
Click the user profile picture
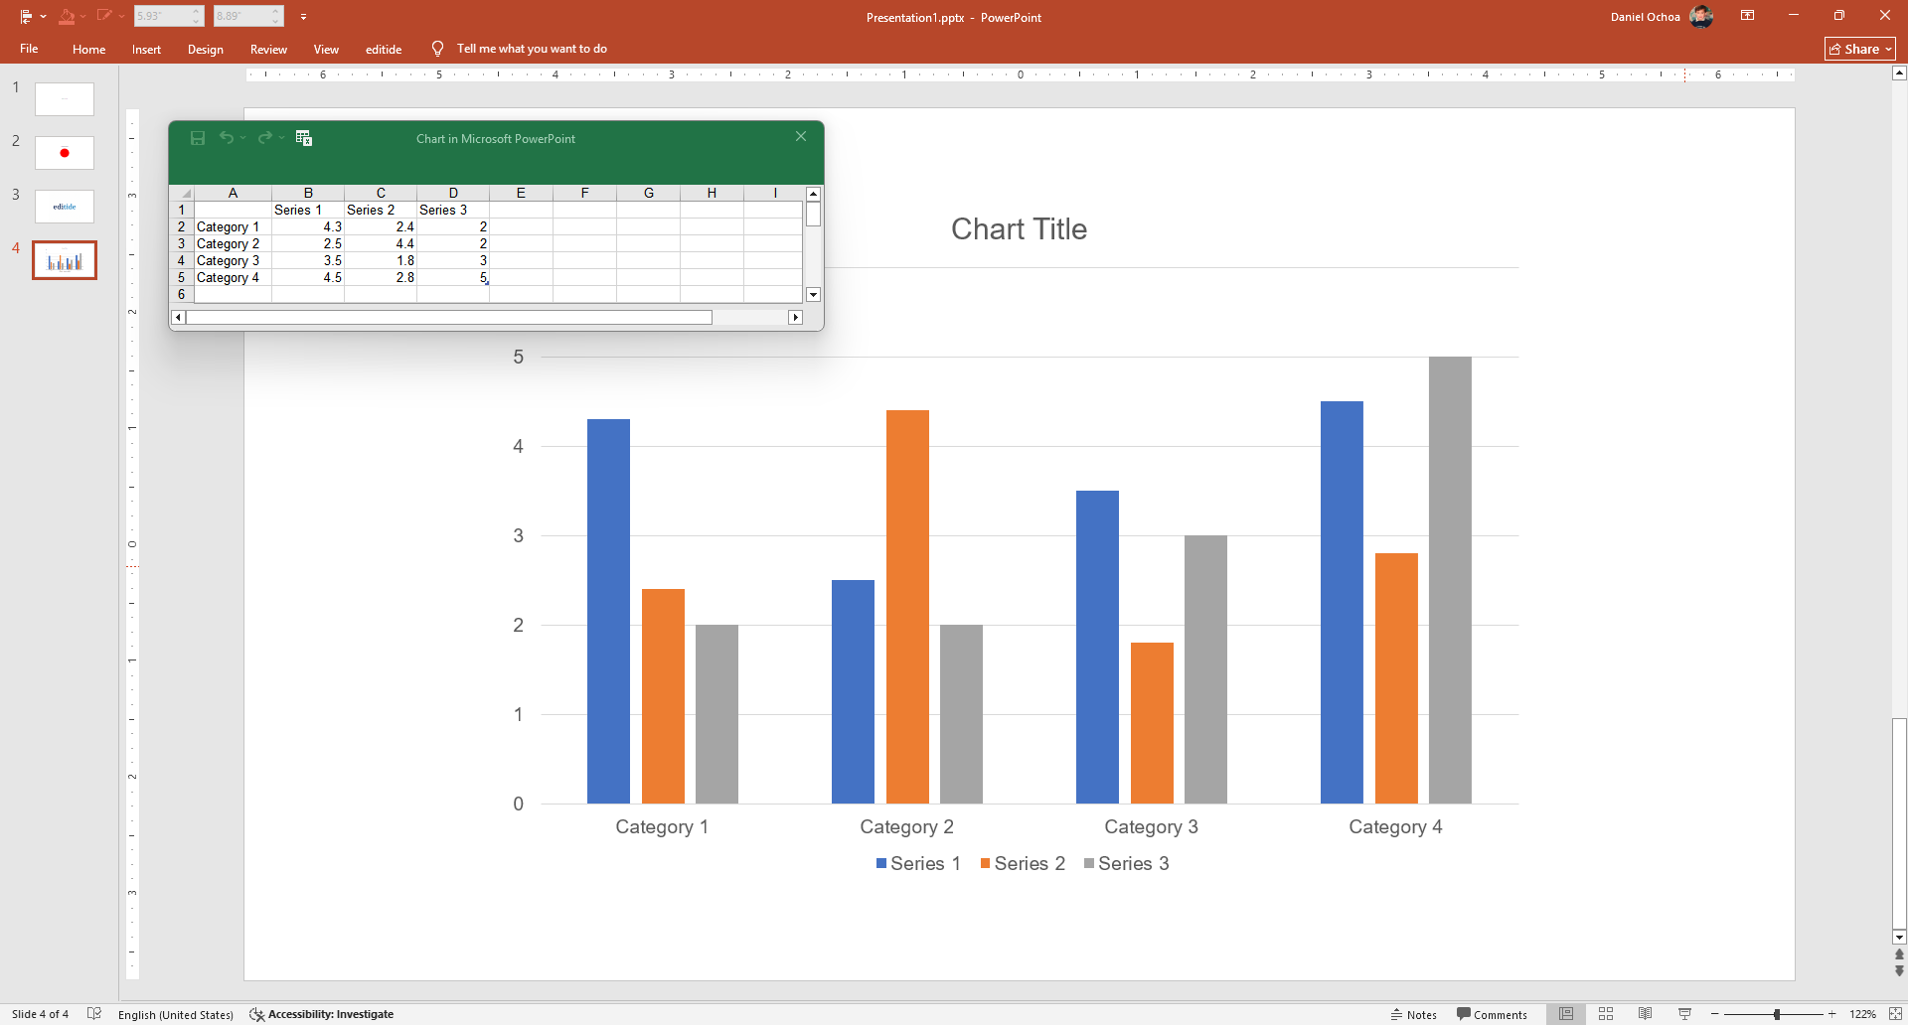(1701, 16)
